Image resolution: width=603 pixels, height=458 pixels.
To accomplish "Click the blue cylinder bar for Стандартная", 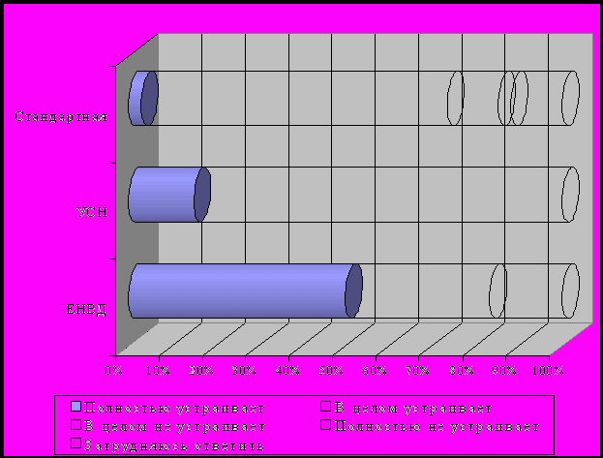I will pos(143,98).
